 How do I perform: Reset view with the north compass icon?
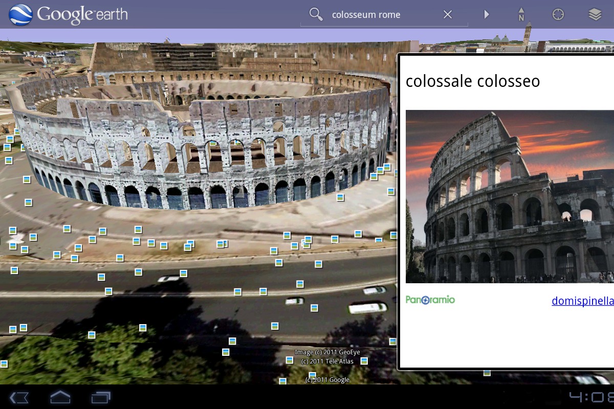(521, 14)
